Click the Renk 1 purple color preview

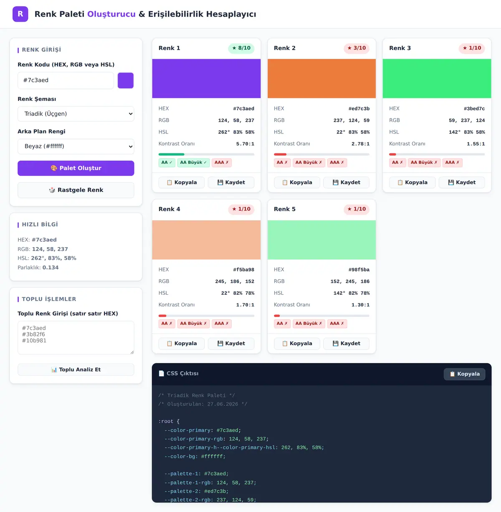click(206, 79)
